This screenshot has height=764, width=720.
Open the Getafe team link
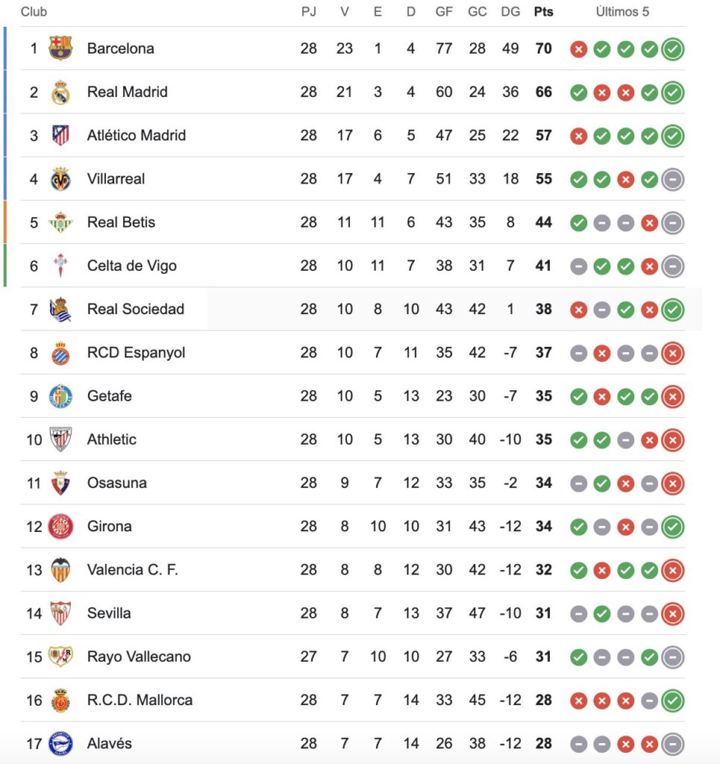pyautogui.click(x=109, y=396)
